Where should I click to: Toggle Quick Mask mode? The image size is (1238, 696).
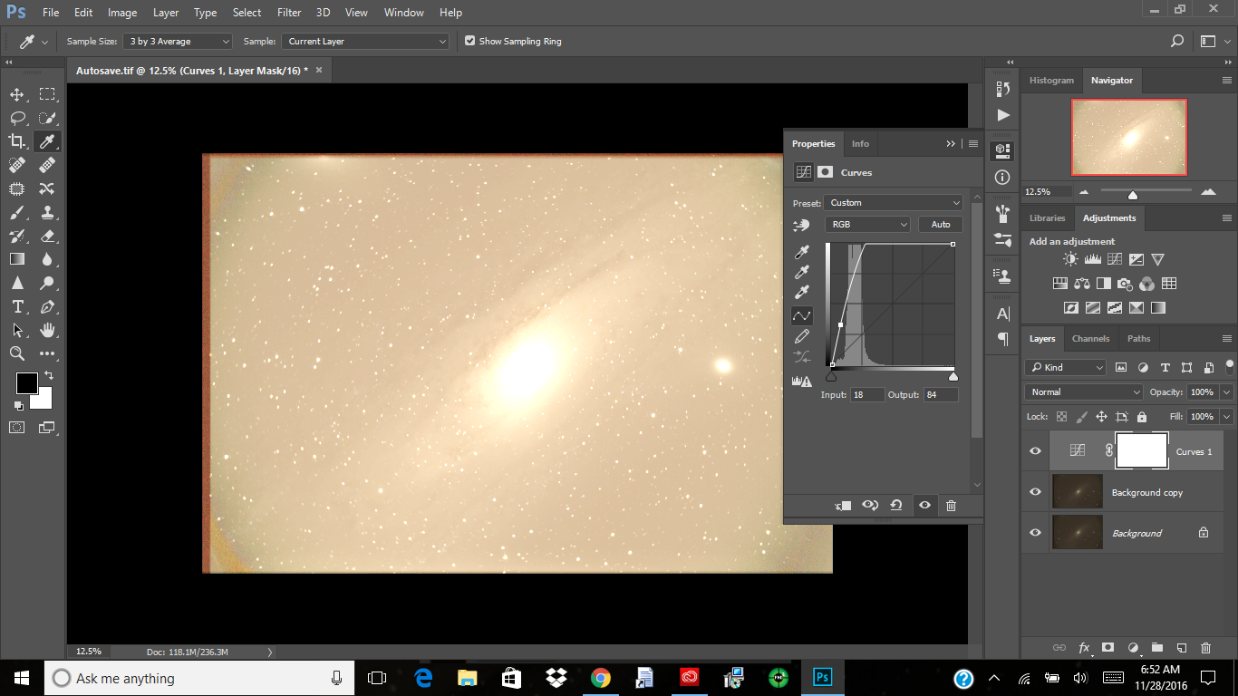pyautogui.click(x=17, y=427)
